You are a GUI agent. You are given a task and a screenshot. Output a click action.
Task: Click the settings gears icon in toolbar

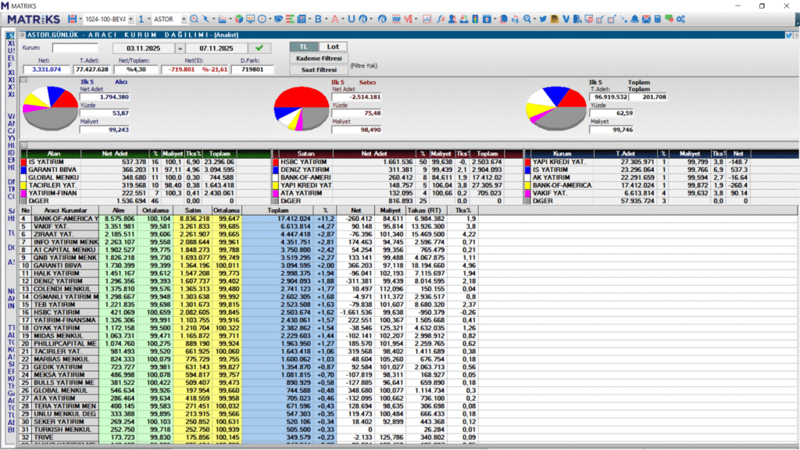coord(680,18)
